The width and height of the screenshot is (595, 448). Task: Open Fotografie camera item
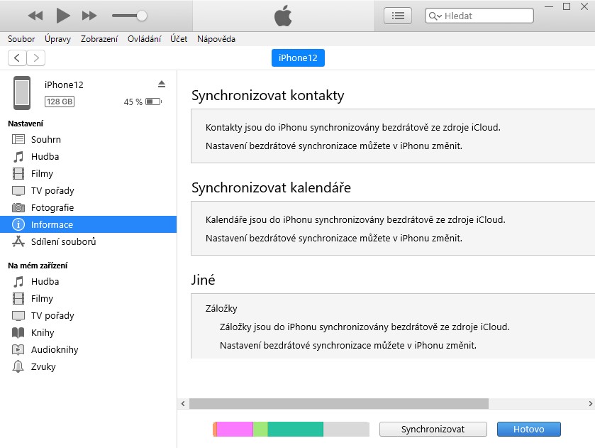point(88,207)
